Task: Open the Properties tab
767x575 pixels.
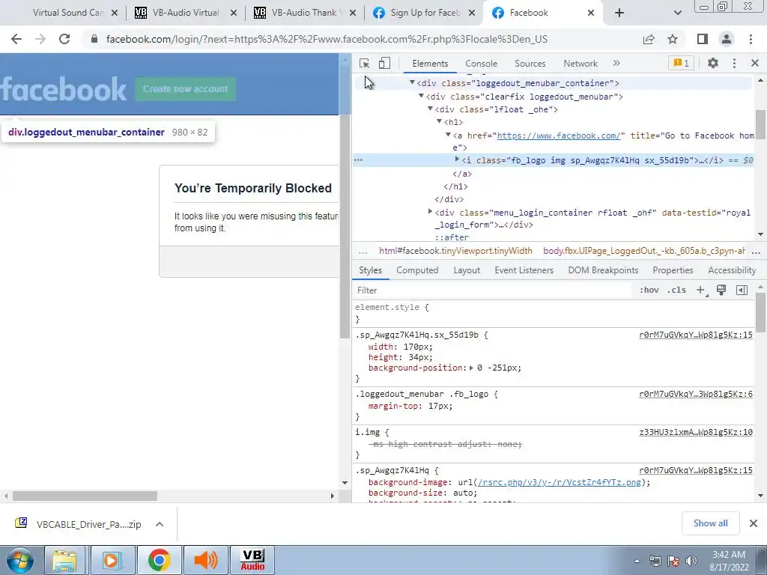Action: [673, 270]
